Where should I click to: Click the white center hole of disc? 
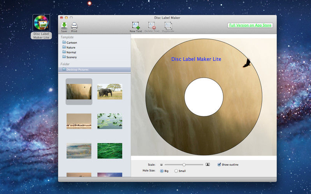(x=204, y=97)
